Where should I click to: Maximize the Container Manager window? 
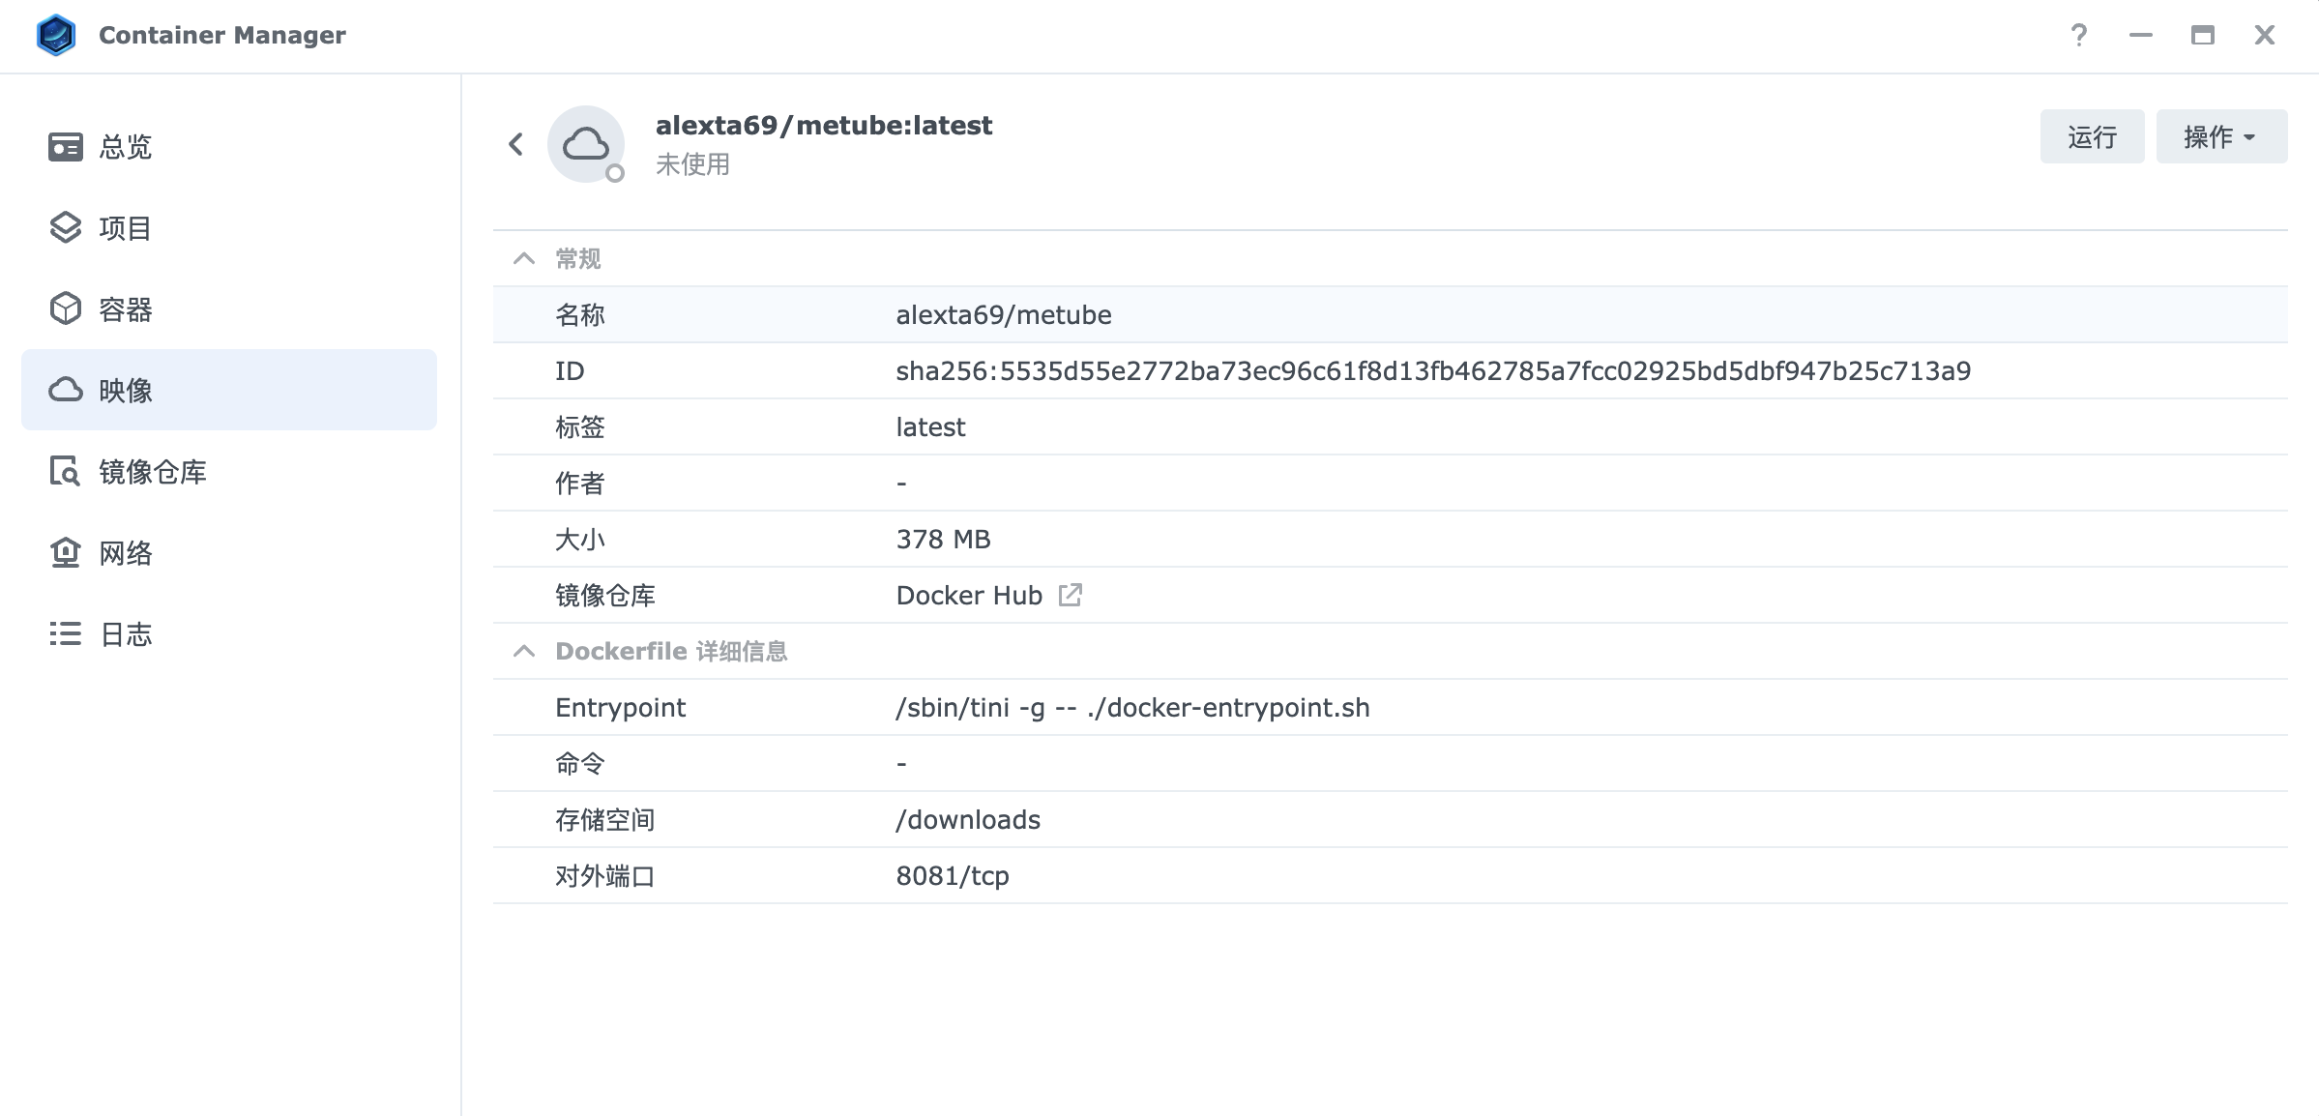[2202, 36]
